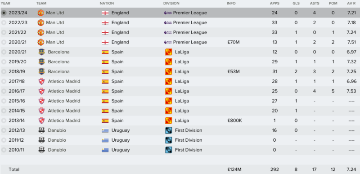Screen dimensions: 360x174
Task: Click the LaLiga logo in 2014/15 row
Action: tap(168, 111)
